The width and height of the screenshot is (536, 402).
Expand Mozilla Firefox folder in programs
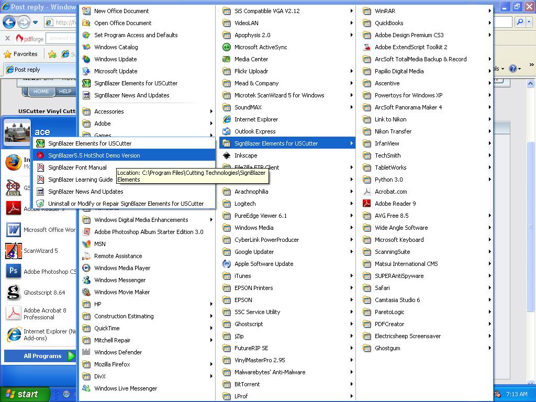point(147,364)
